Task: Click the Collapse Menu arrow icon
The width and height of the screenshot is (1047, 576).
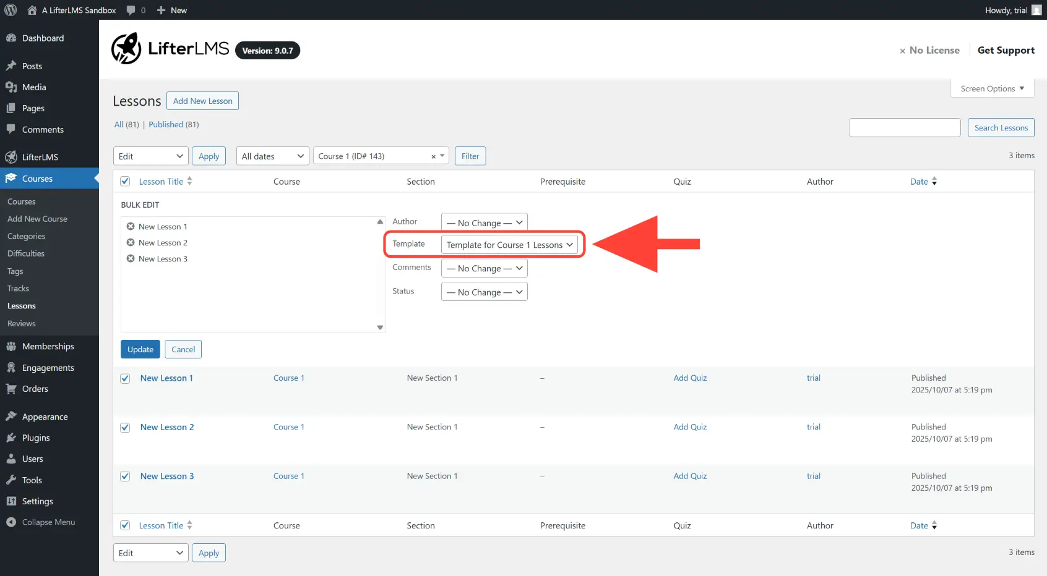Action: tap(11, 522)
